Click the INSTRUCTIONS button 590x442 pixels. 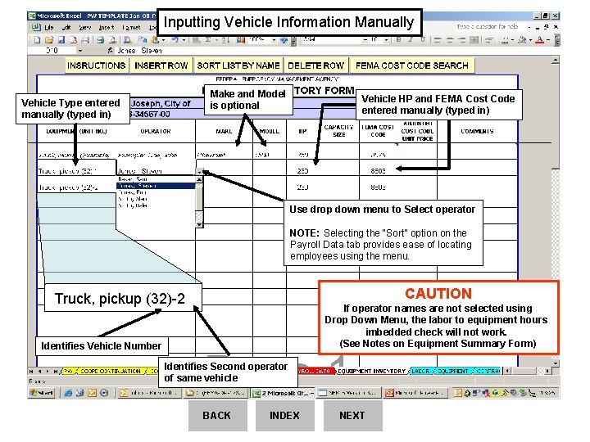click(x=97, y=65)
